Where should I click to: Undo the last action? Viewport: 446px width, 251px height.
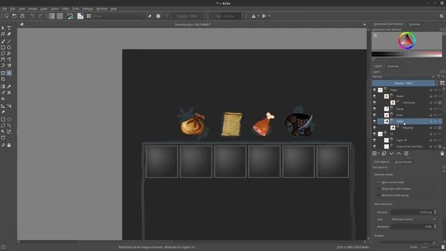point(32,16)
